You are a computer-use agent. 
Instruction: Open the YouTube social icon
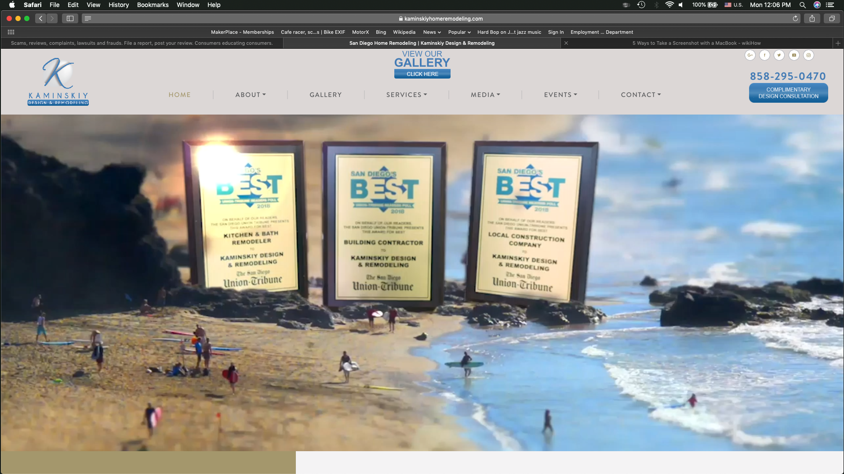pyautogui.click(x=794, y=55)
